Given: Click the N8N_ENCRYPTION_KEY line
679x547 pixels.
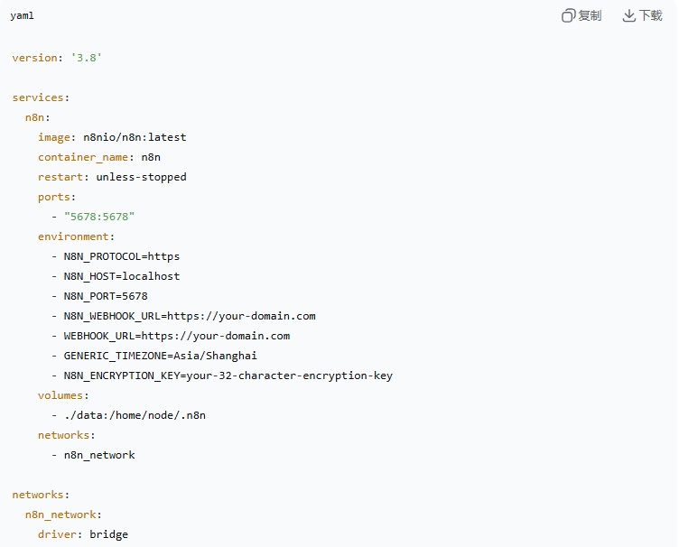Looking at the screenshot, I should click(222, 376).
